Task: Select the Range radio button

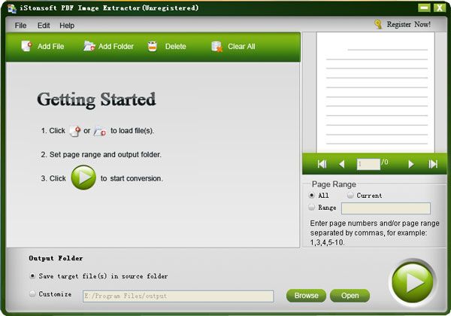Action: [x=311, y=207]
